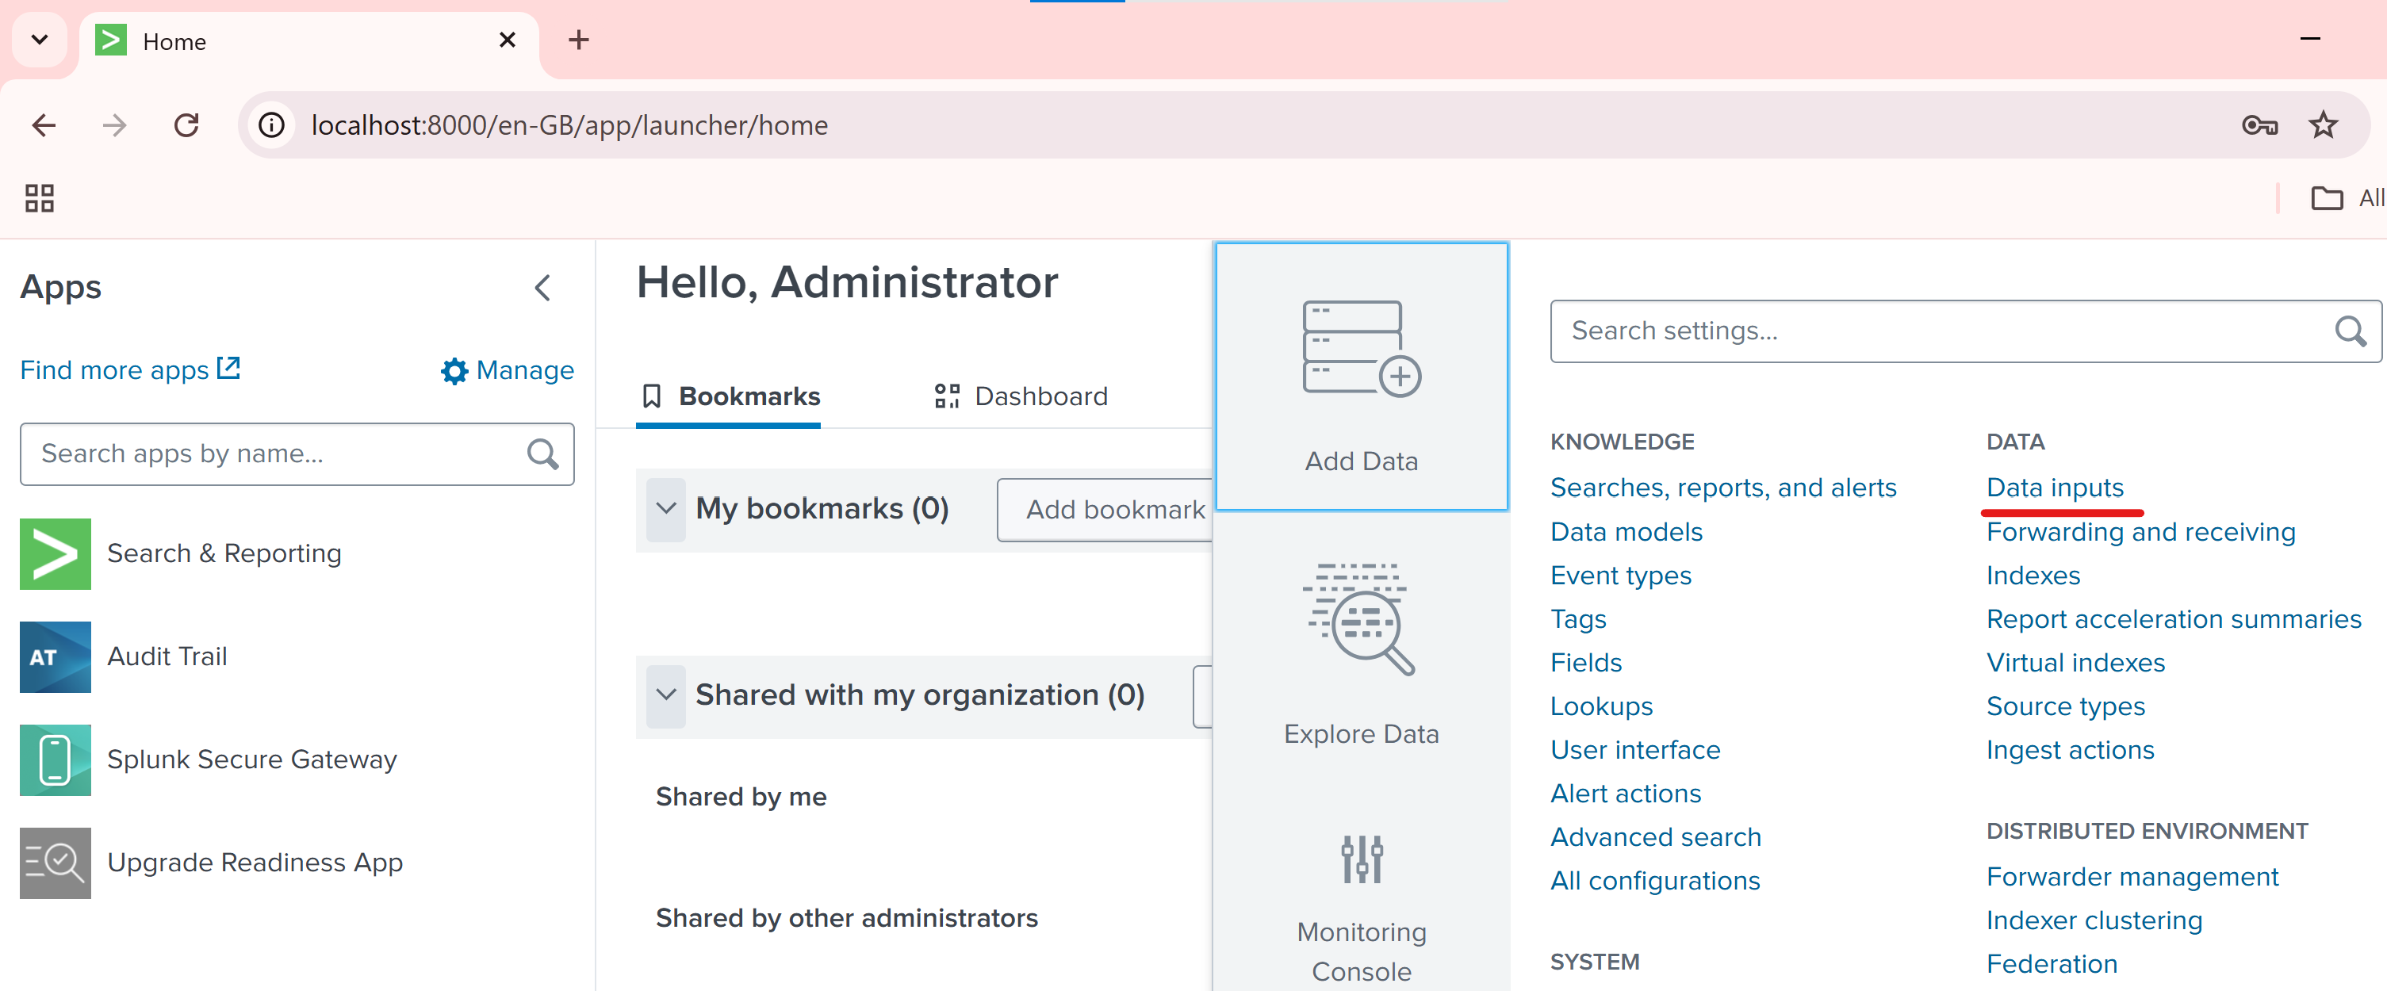The height and width of the screenshot is (991, 2387).
Task: Select the Bookmarks tab
Action: pyautogui.click(x=730, y=396)
